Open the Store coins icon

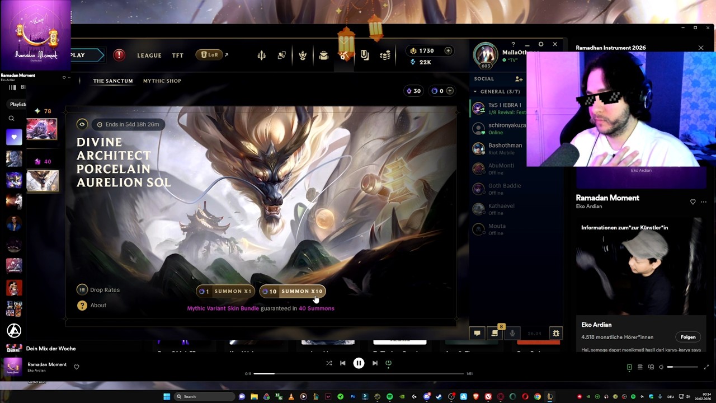tap(385, 55)
